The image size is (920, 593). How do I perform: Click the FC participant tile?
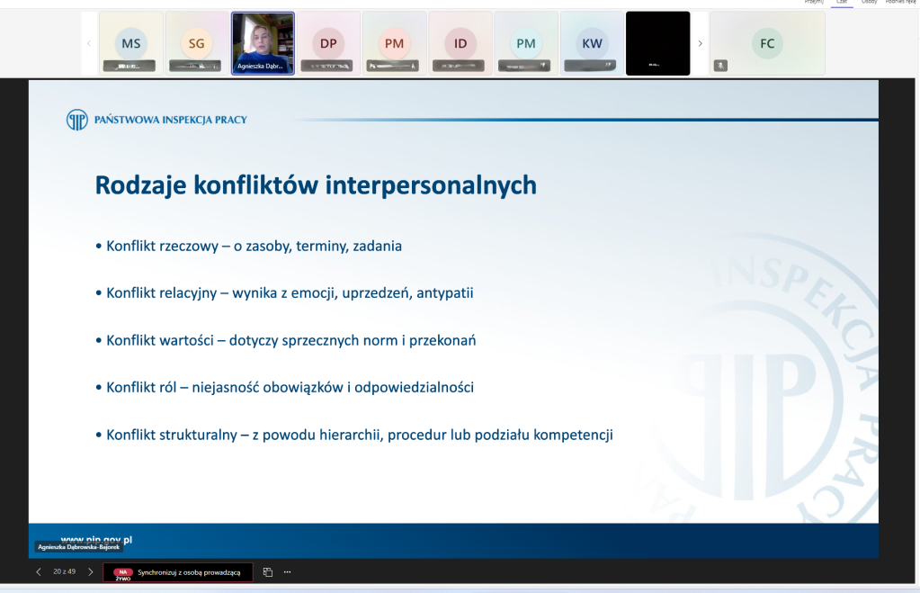click(766, 43)
